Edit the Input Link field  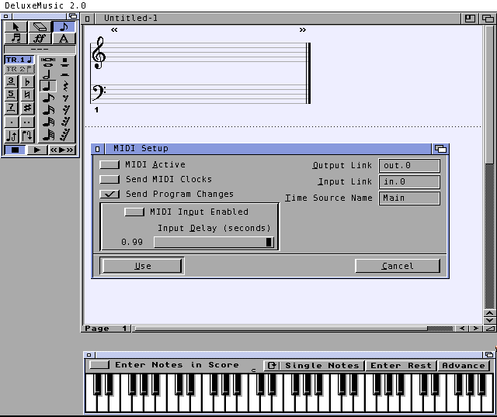(409, 182)
